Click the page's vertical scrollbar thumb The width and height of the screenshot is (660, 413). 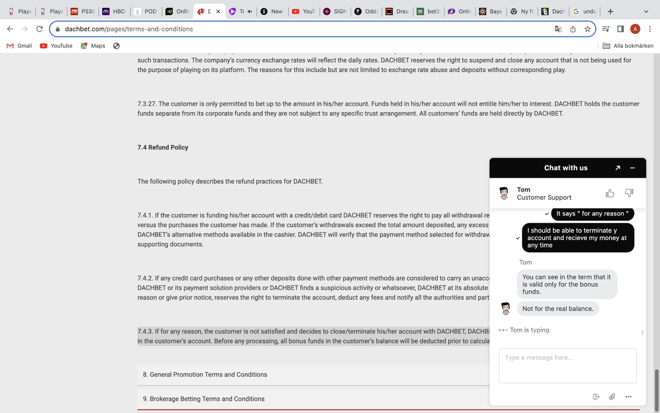point(656,391)
